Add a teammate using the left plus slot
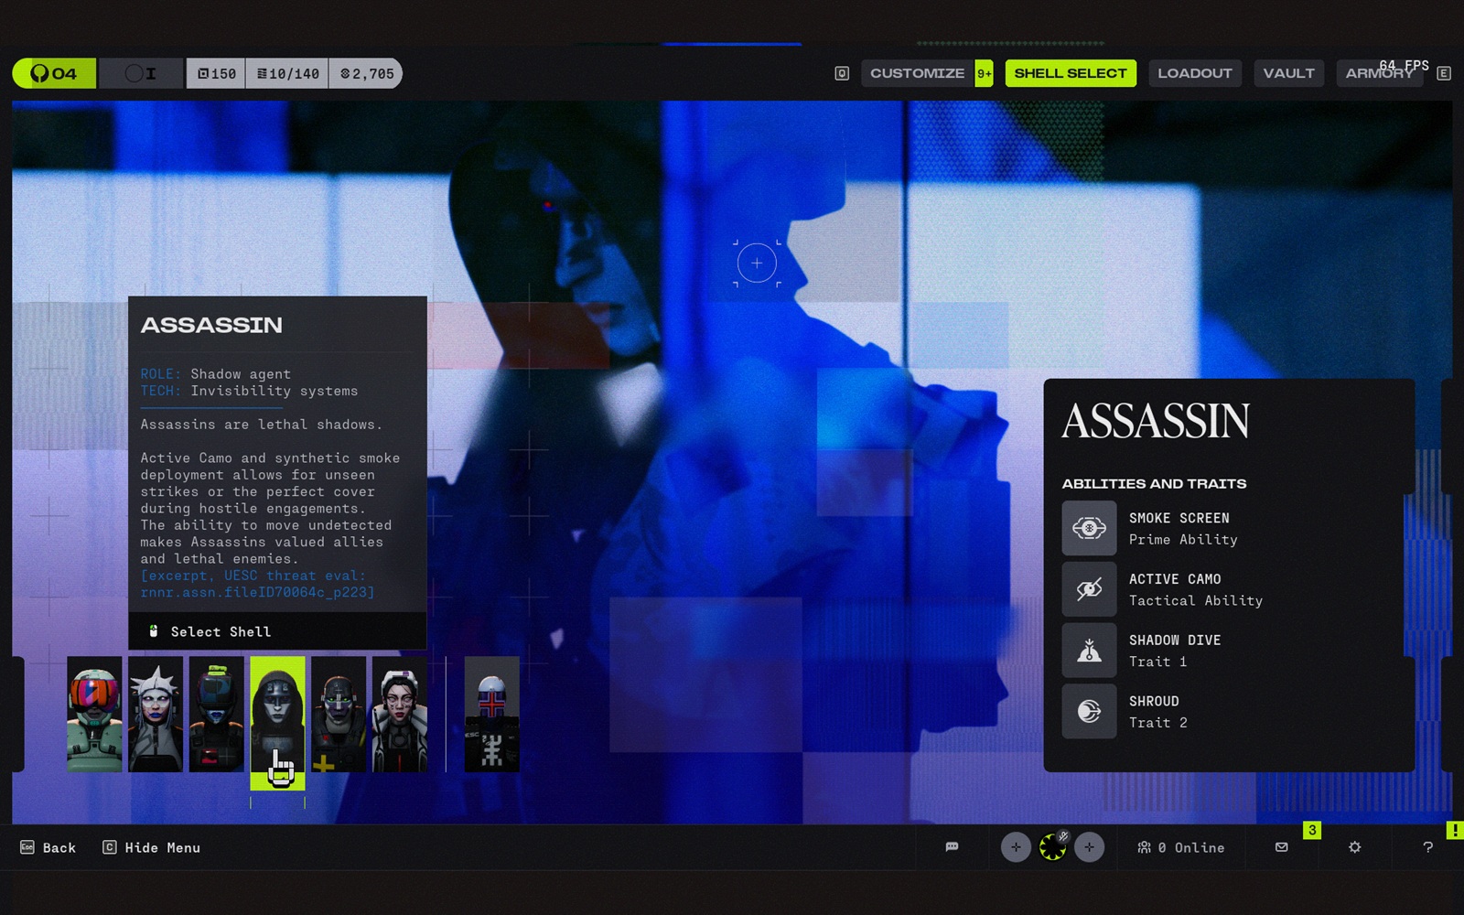 click(x=1016, y=847)
